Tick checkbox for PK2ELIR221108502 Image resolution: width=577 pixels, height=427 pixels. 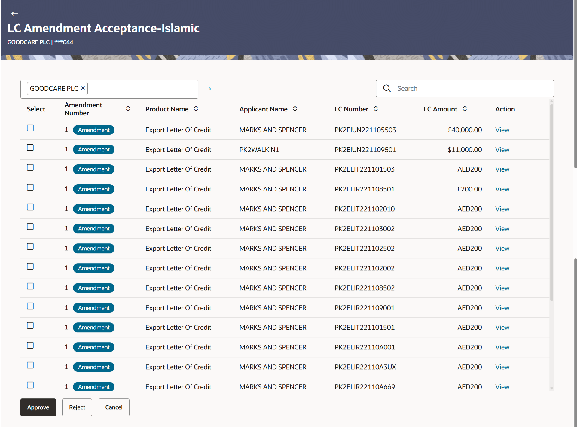coord(30,286)
